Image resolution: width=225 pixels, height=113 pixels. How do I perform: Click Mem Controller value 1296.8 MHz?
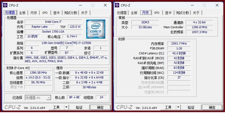(199, 27)
